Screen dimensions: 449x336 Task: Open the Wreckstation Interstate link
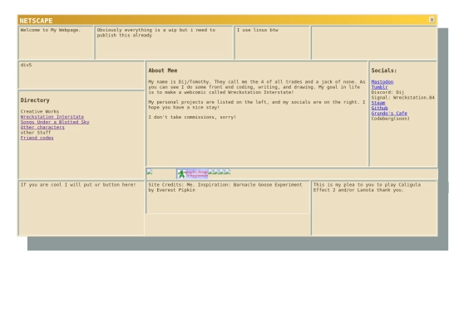point(52,117)
